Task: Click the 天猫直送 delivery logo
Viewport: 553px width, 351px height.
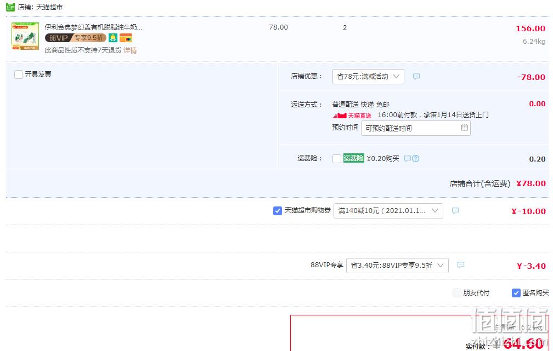Action: click(x=352, y=116)
